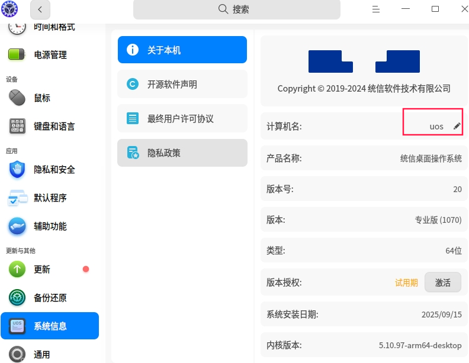Viewport: 469px width, 363px height.
Task: Click the 备份还原 gear icon
Action: 17,297
